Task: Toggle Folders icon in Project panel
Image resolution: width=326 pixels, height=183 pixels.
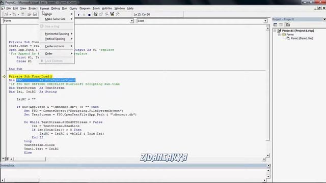Action: (x=288, y=25)
